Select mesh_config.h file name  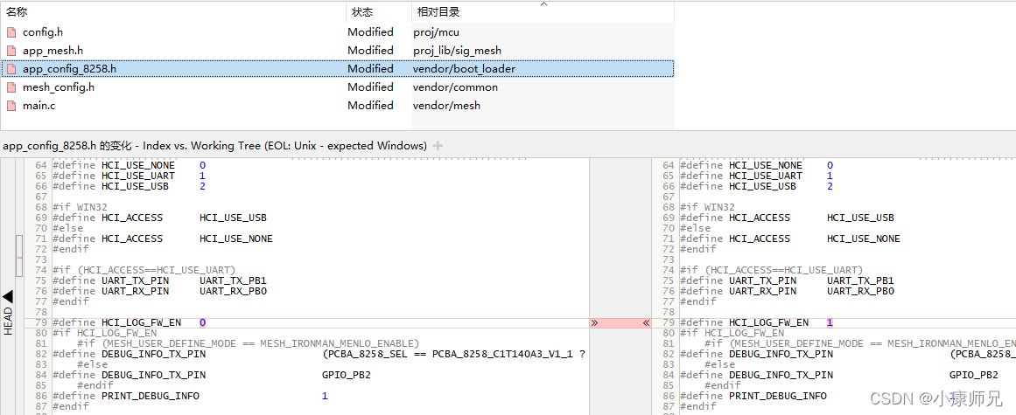(x=59, y=86)
